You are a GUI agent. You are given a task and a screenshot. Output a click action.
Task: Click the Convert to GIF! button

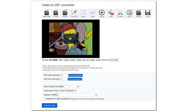49,105
